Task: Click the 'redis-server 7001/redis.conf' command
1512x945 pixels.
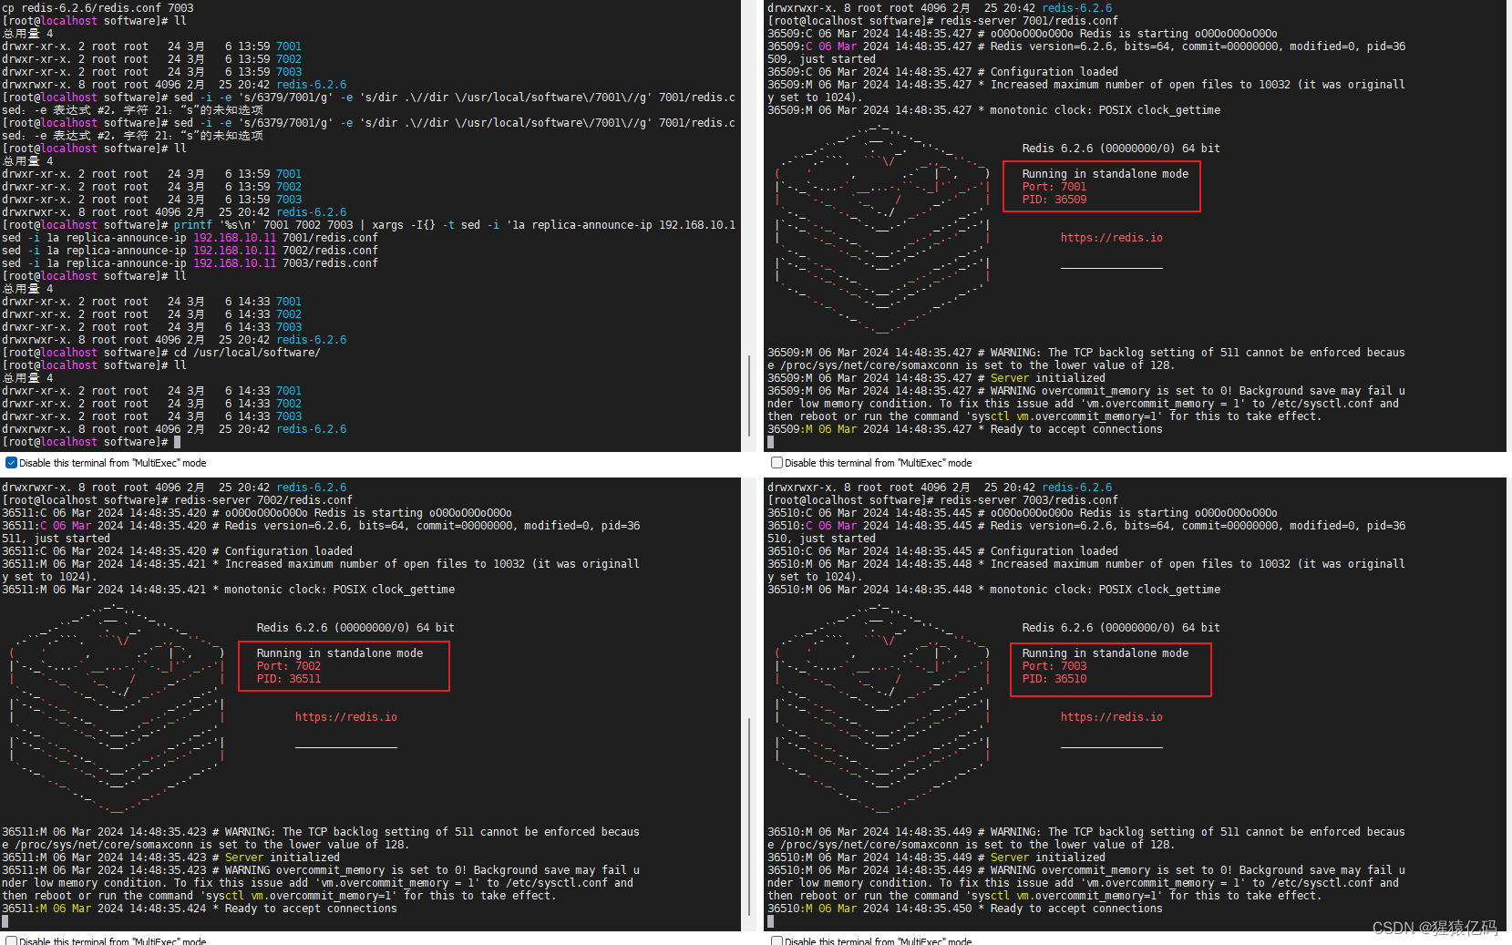Action: [x=1029, y=21]
